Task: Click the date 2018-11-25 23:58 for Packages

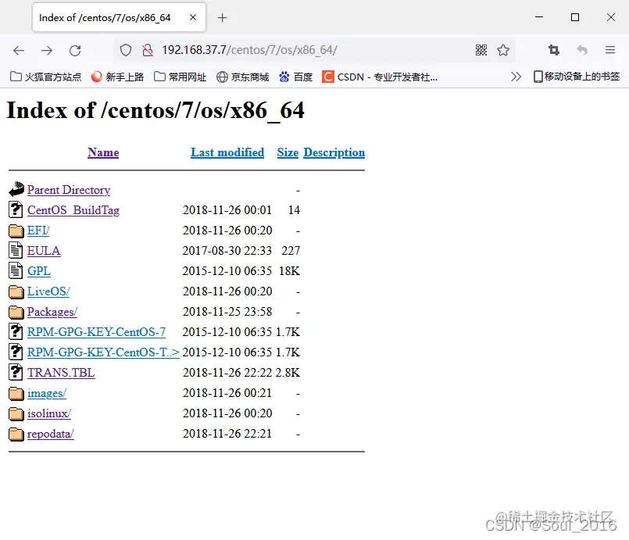Action: tap(227, 312)
